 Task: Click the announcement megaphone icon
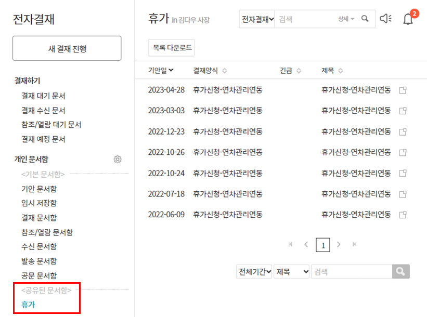(x=385, y=19)
